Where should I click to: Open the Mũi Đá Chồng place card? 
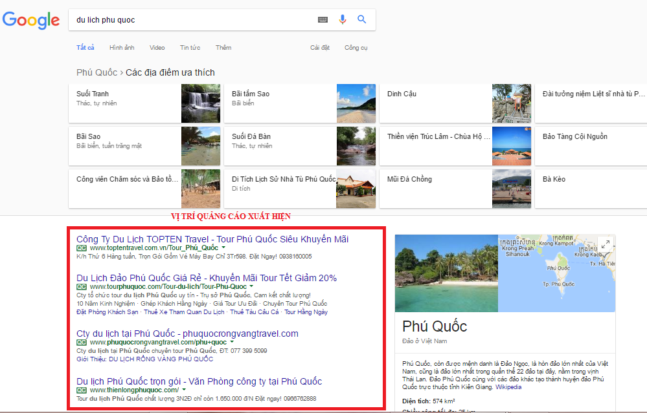455,189
